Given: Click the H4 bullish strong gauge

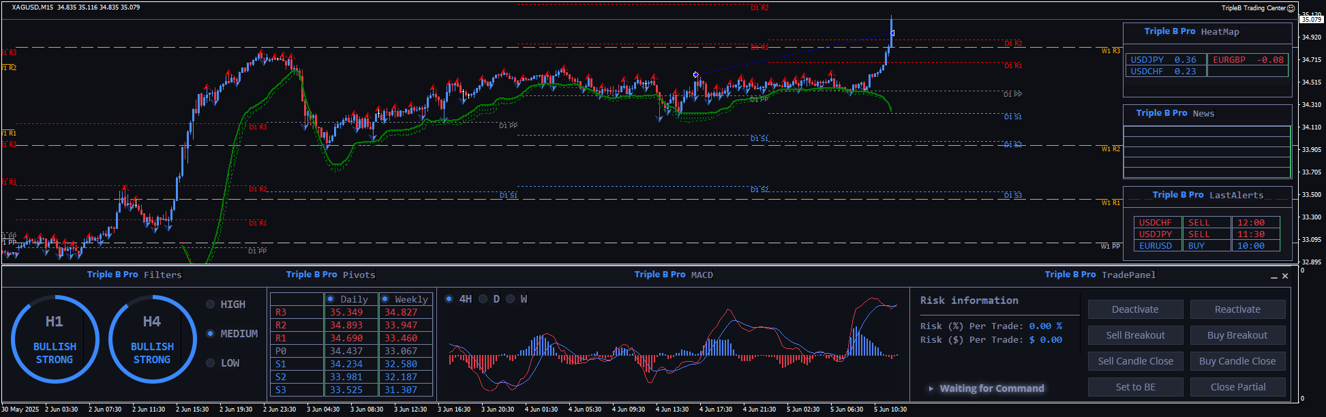Looking at the screenshot, I should pyautogui.click(x=152, y=339).
